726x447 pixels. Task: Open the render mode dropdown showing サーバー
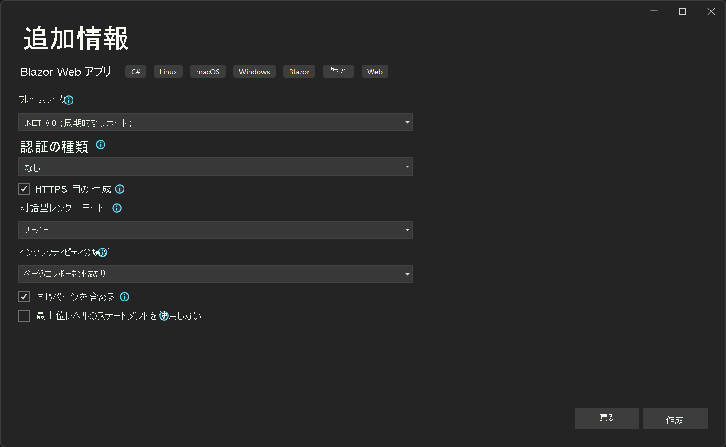click(x=216, y=230)
